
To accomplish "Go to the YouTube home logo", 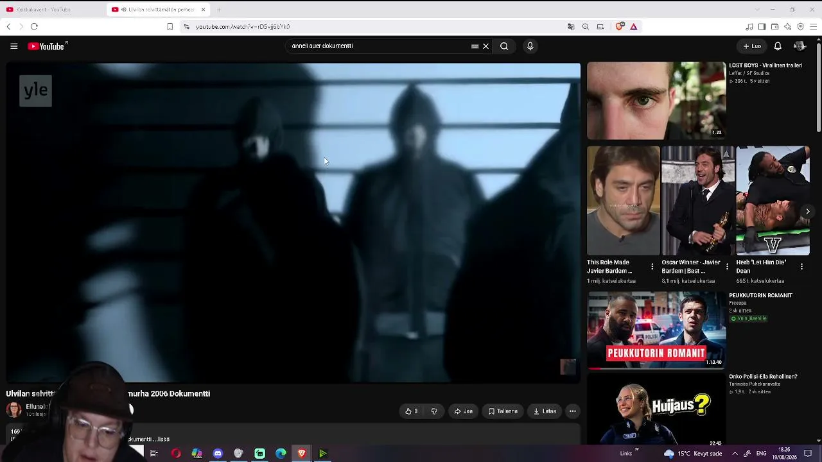I will click(48, 46).
